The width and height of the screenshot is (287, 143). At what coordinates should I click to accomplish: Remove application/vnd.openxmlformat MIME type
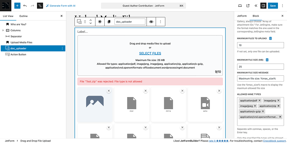280,117
